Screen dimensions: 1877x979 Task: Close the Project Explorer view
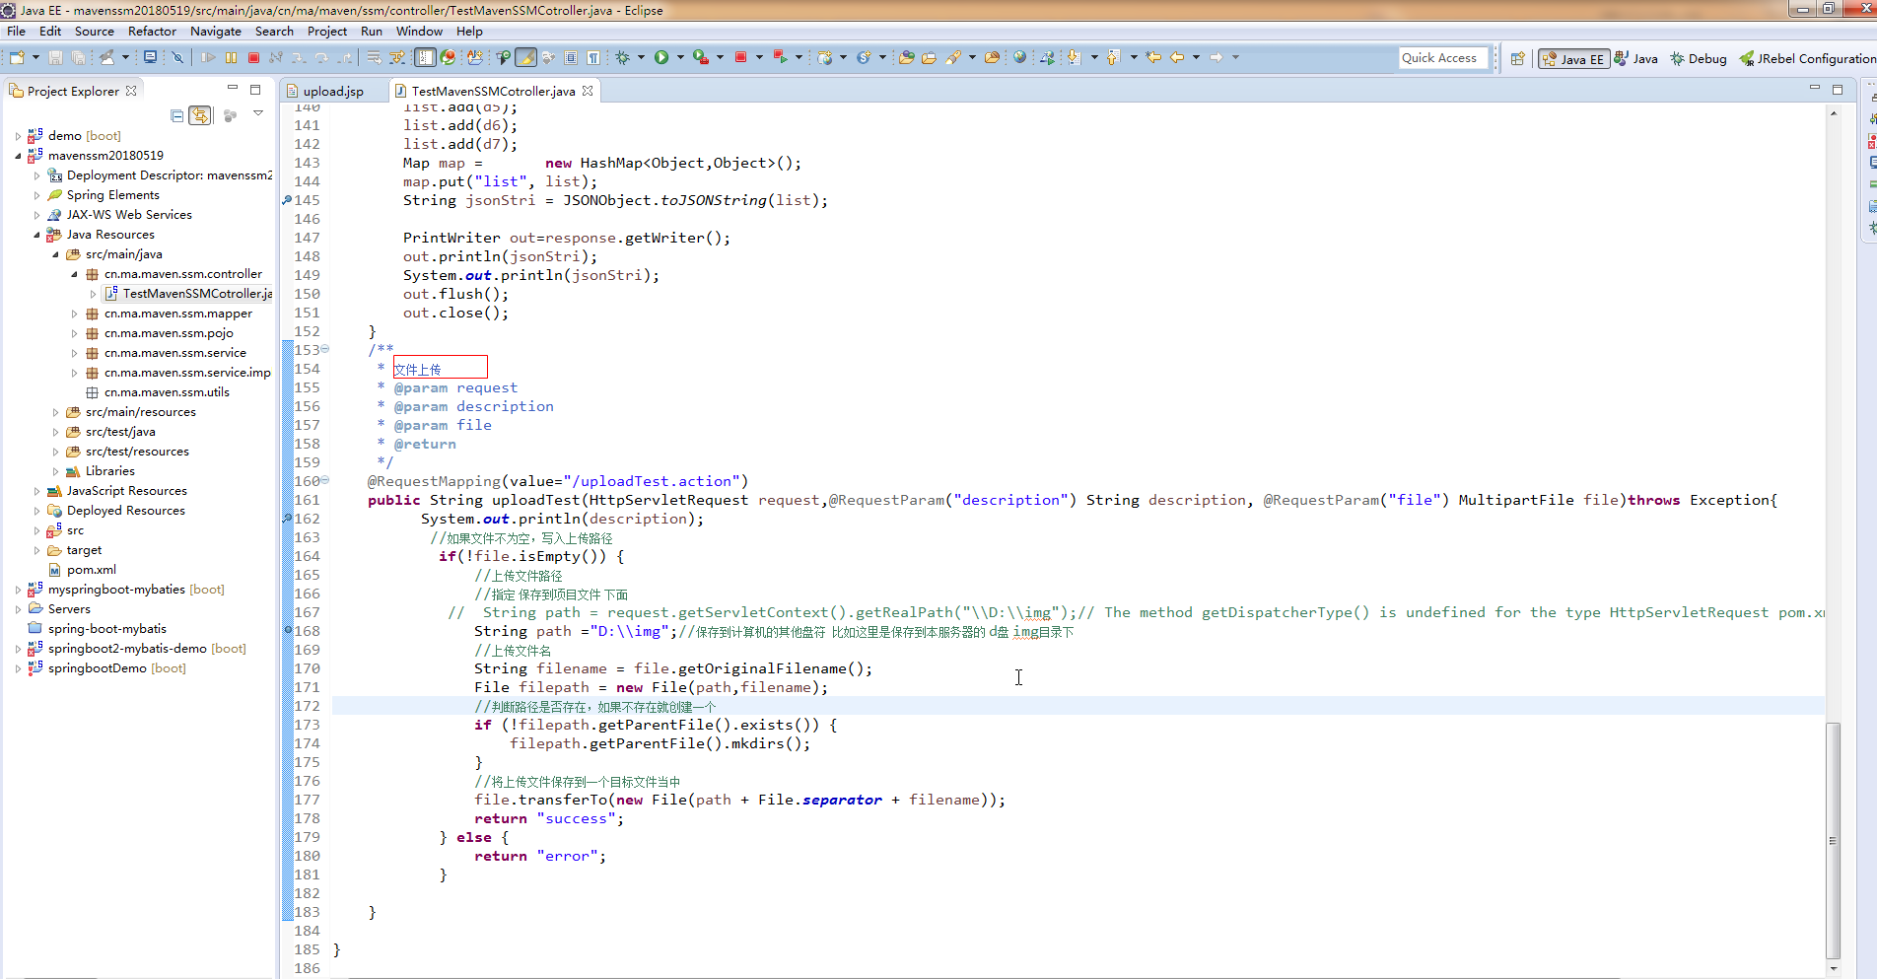click(131, 90)
